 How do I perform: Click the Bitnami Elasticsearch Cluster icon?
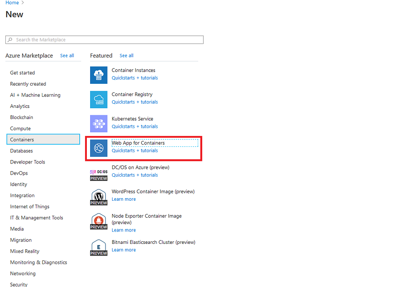point(99,247)
